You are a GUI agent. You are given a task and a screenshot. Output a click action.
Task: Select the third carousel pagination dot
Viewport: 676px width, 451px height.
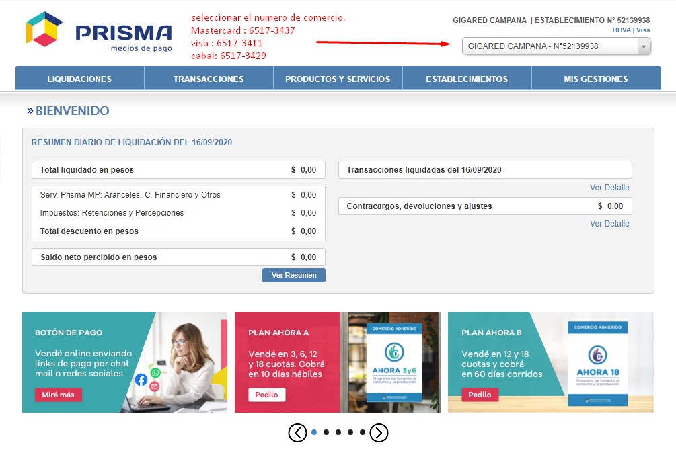(x=338, y=433)
